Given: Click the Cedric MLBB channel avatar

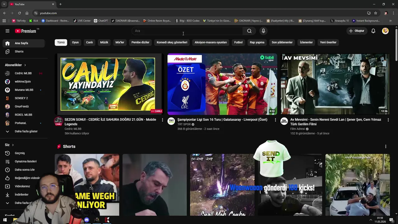Looking at the screenshot, I should (58, 121).
